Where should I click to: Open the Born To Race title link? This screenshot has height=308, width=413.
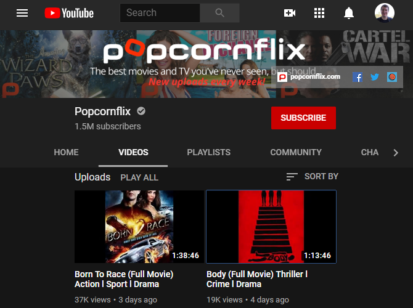[x=124, y=279]
